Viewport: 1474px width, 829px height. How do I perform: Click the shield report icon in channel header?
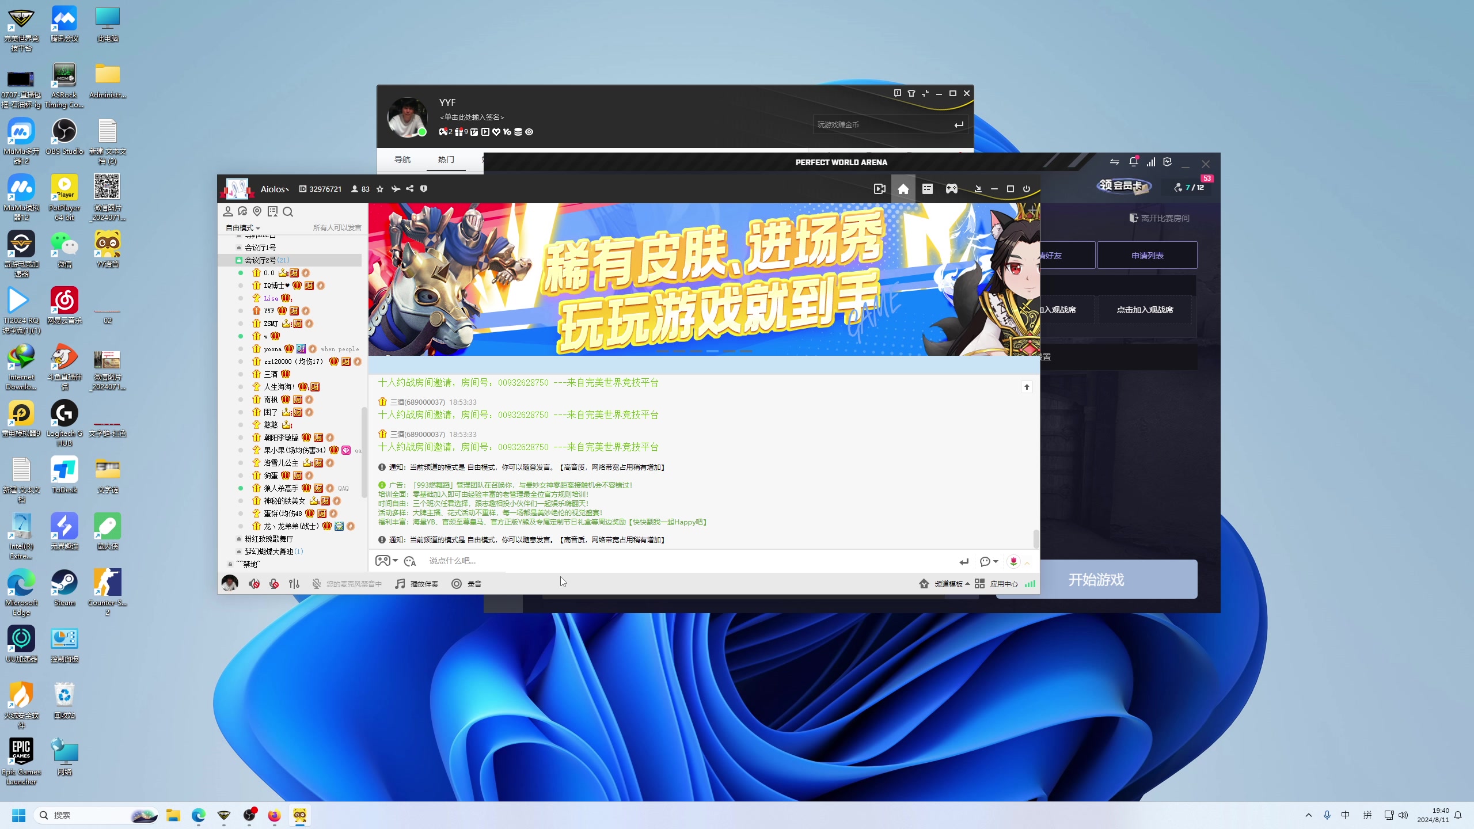click(424, 189)
